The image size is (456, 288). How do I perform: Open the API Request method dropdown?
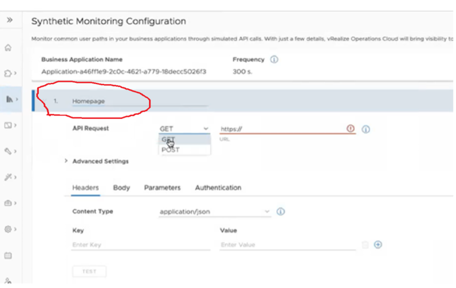184,129
